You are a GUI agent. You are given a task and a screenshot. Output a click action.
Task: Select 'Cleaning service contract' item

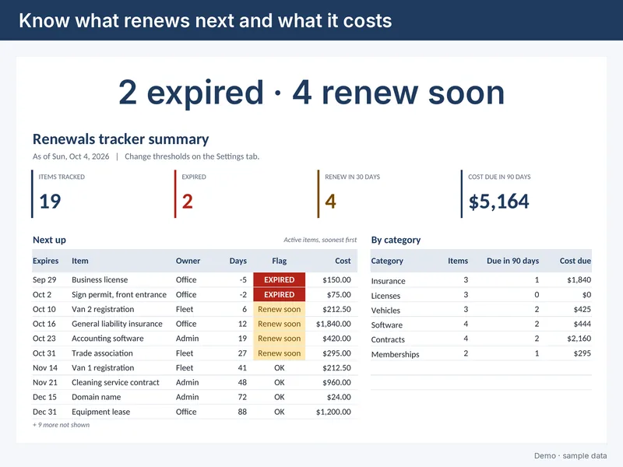click(x=115, y=382)
